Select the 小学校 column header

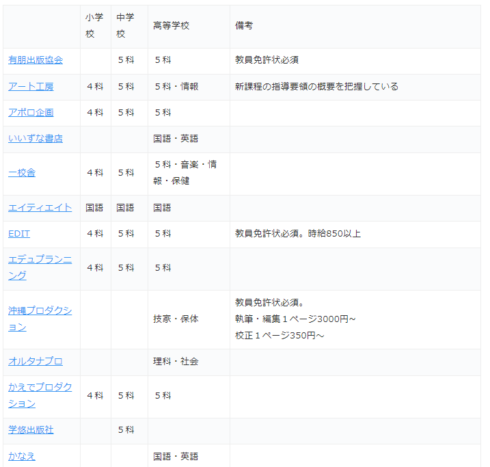pyautogui.click(x=94, y=25)
